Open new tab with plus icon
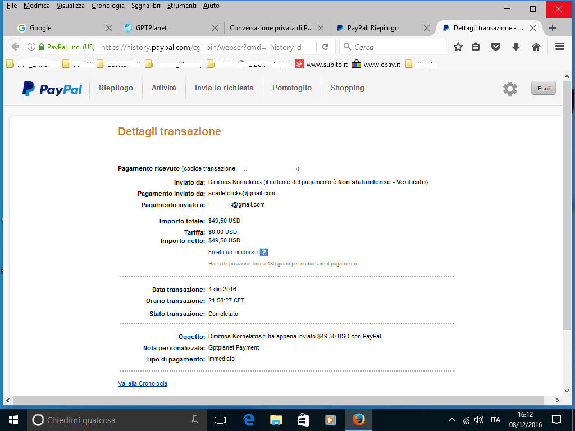This screenshot has height=431, width=575. pos(553,28)
